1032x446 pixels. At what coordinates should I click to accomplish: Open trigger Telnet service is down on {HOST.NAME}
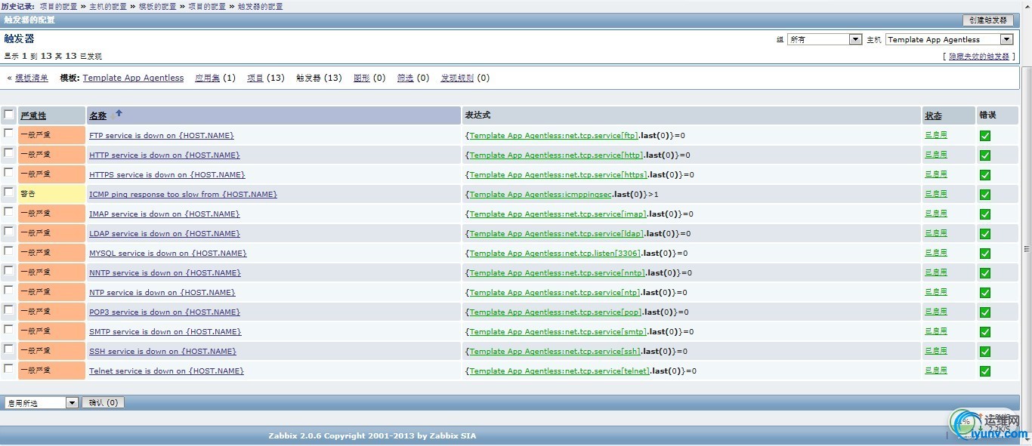point(166,371)
